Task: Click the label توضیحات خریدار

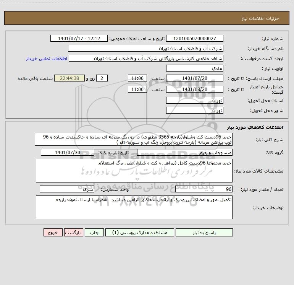Action: (268, 208)
